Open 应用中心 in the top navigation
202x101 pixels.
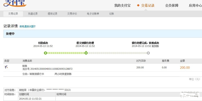tap(195, 6)
